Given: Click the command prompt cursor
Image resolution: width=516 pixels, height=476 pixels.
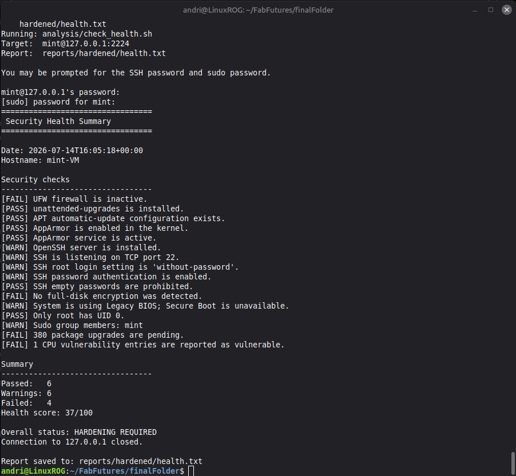Looking at the screenshot, I should pos(191,471).
